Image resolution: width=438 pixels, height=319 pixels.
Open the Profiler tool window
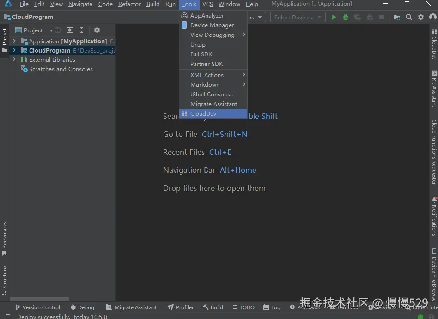[x=181, y=307]
